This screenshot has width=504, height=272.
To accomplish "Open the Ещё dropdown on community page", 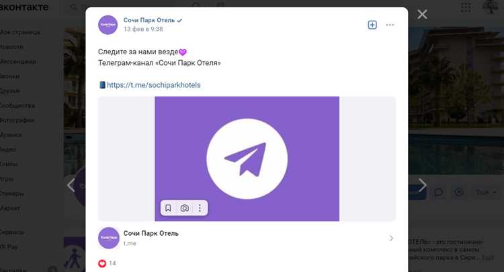I will click(x=486, y=192).
